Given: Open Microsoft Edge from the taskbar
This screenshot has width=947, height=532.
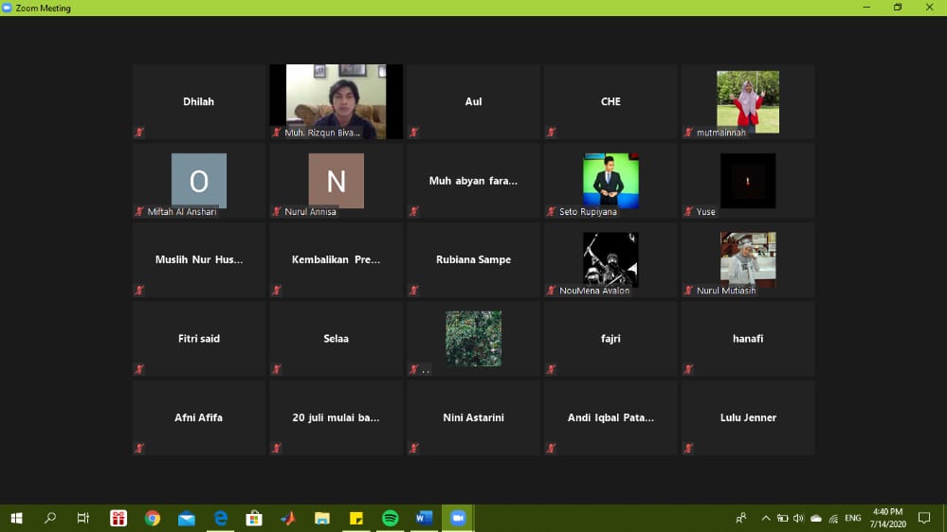Looking at the screenshot, I should [x=221, y=518].
